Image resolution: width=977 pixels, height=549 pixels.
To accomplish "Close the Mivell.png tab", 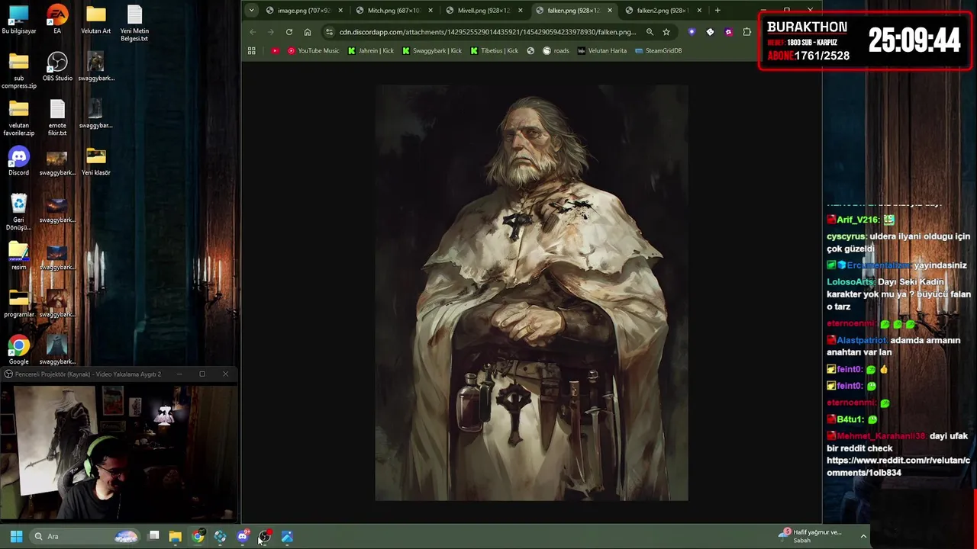I will click(521, 10).
